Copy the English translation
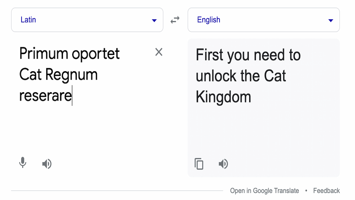The image size is (355, 200). (199, 164)
